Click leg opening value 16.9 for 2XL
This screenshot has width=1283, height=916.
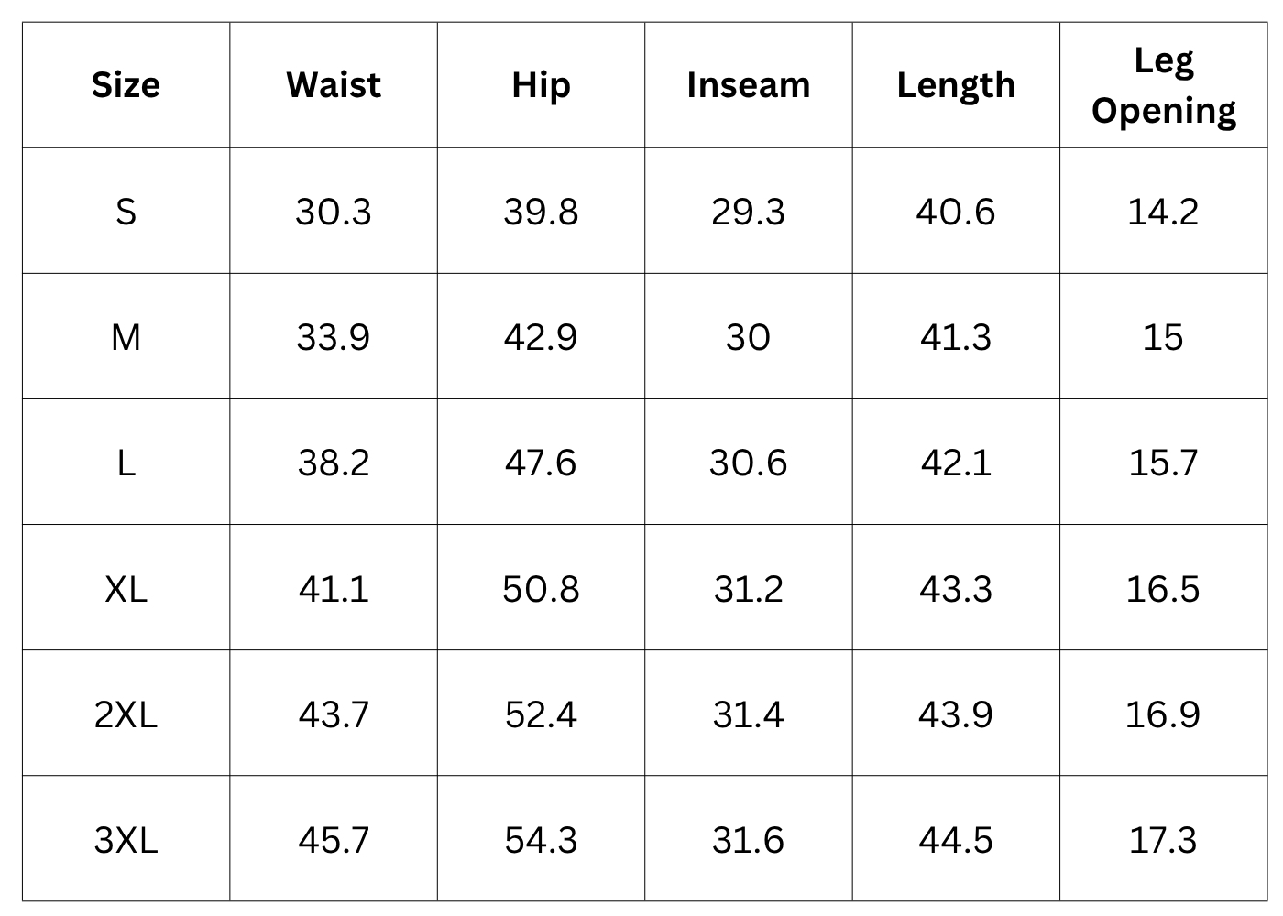pyautogui.click(x=1163, y=714)
